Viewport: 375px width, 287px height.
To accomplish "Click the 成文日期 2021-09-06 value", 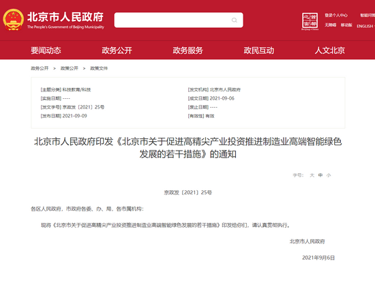I will [222, 98].
